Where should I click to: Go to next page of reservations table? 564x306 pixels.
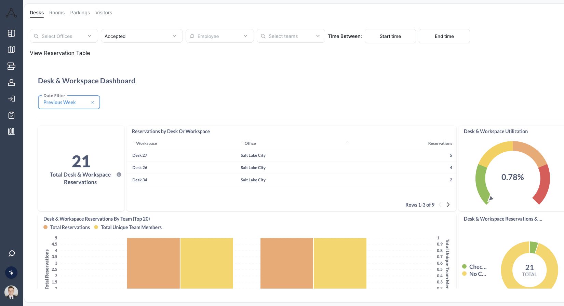pos(448,205)
